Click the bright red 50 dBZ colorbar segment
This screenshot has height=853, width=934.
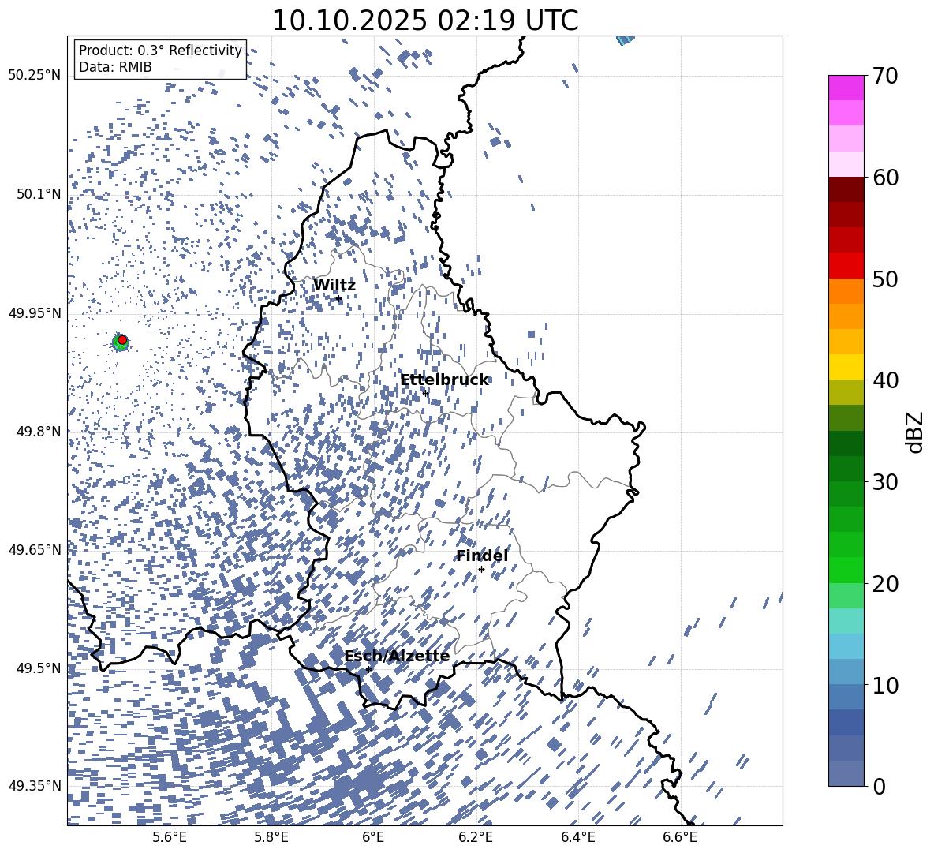[x=846, y=266]
